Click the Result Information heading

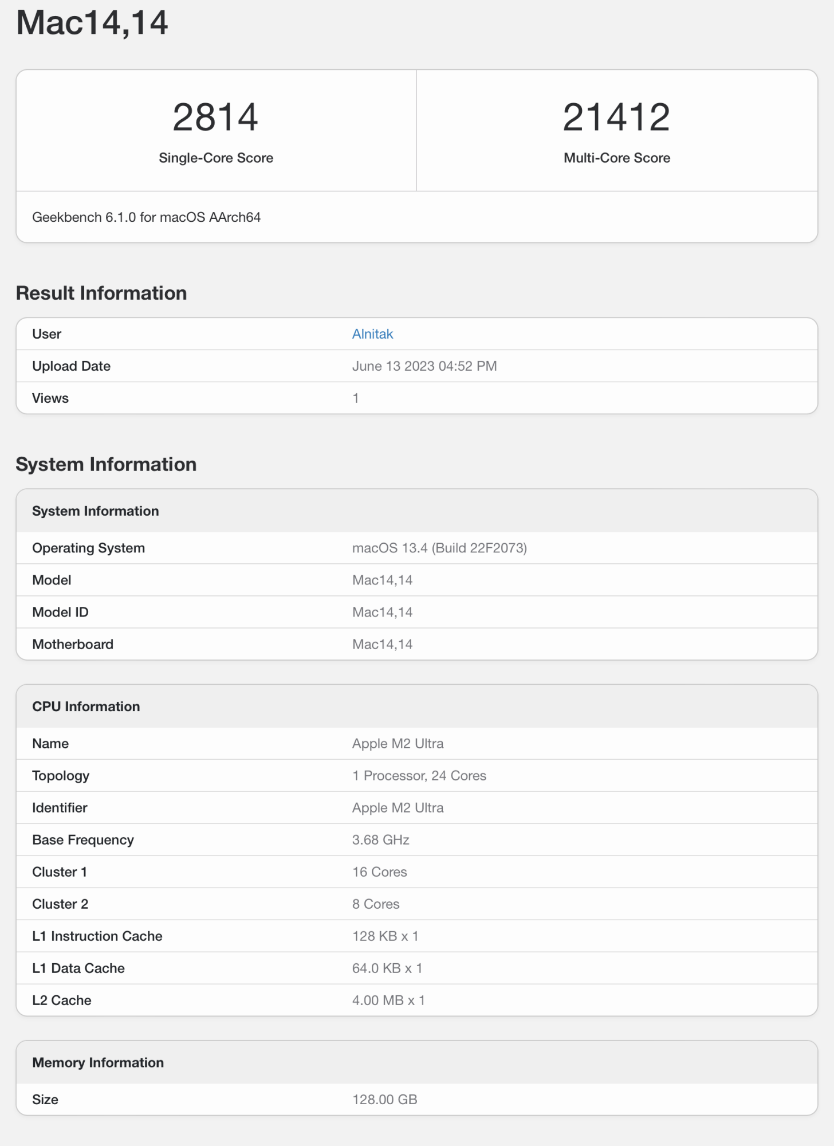101,293
